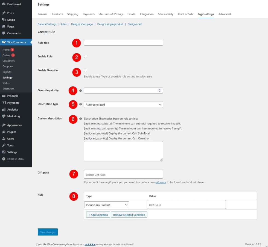This screenshot has height=247, width=268.
Task: Click the Analytics bar chart icon
Action: tap(4, 109)
